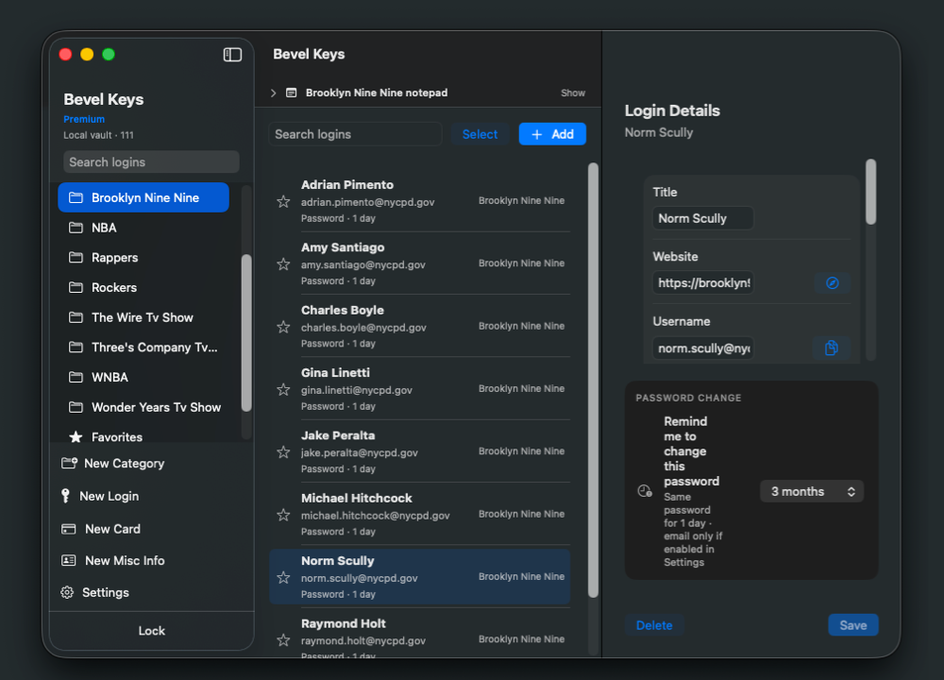Select jake.peralta@nycpd.gov entry
This screenshot has height=680, width=944.
[420, 451]
